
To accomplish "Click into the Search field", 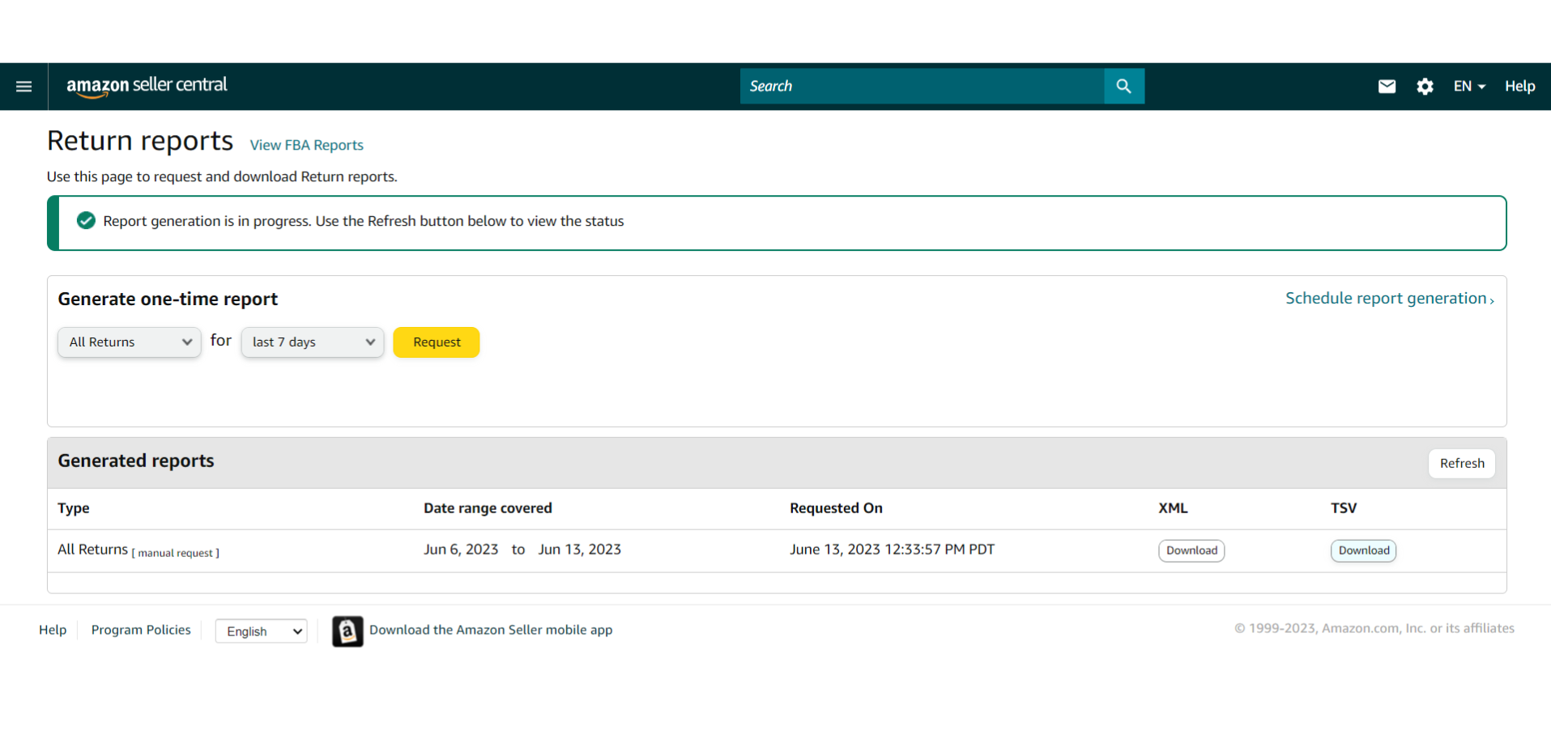I will (x=922, y=86).
